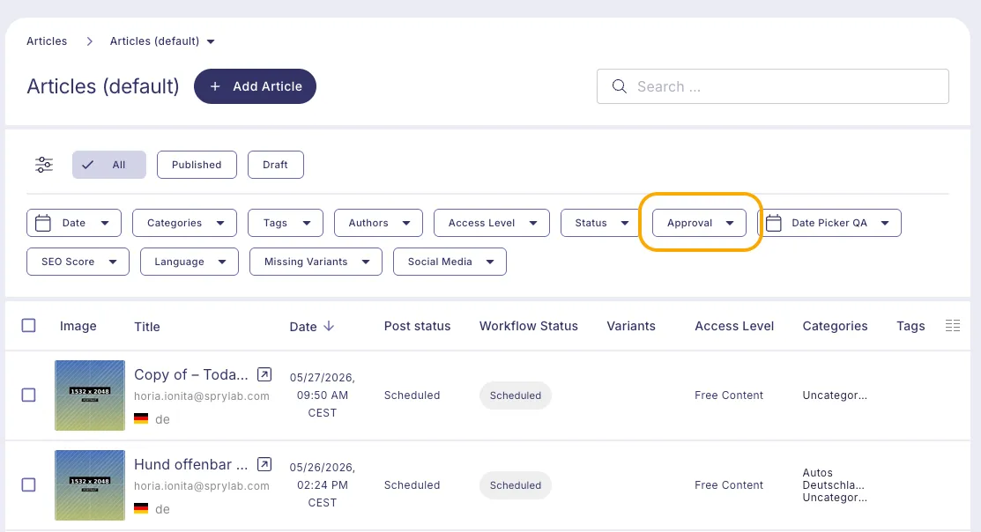Image resolution: width=981 pixels, height=532 pixels.
Task: Open external link icon beside Hund offenbar ...
Action: [x=264, y=464]
